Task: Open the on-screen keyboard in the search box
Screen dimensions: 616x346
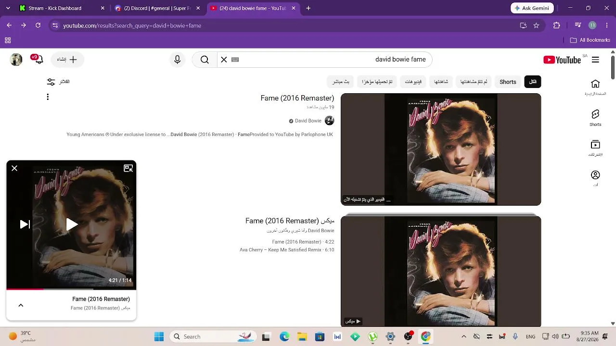Action: (235, 60)
